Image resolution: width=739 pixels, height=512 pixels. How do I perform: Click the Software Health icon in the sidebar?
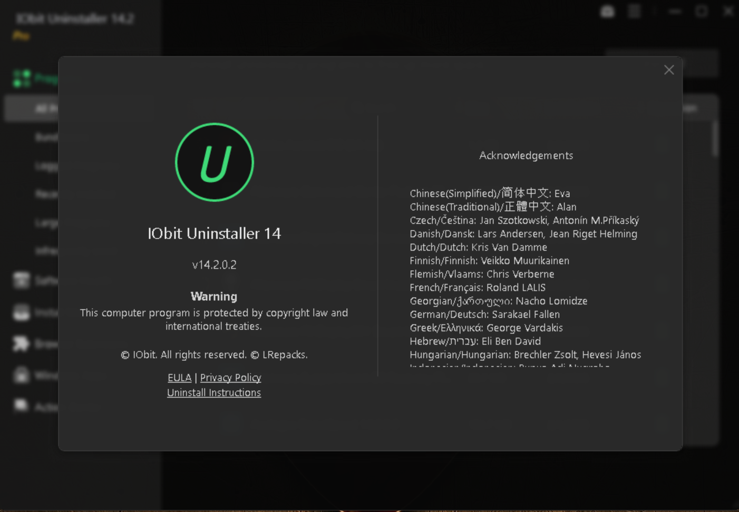(21, 280)
